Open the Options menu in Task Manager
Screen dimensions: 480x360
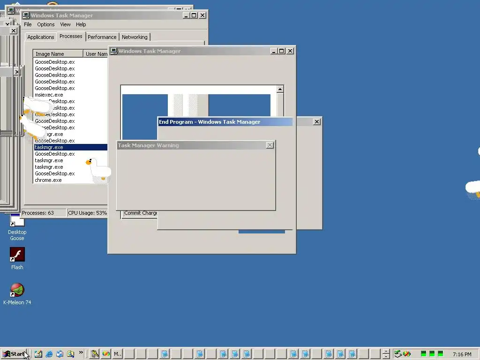click(x=45, y=24)
